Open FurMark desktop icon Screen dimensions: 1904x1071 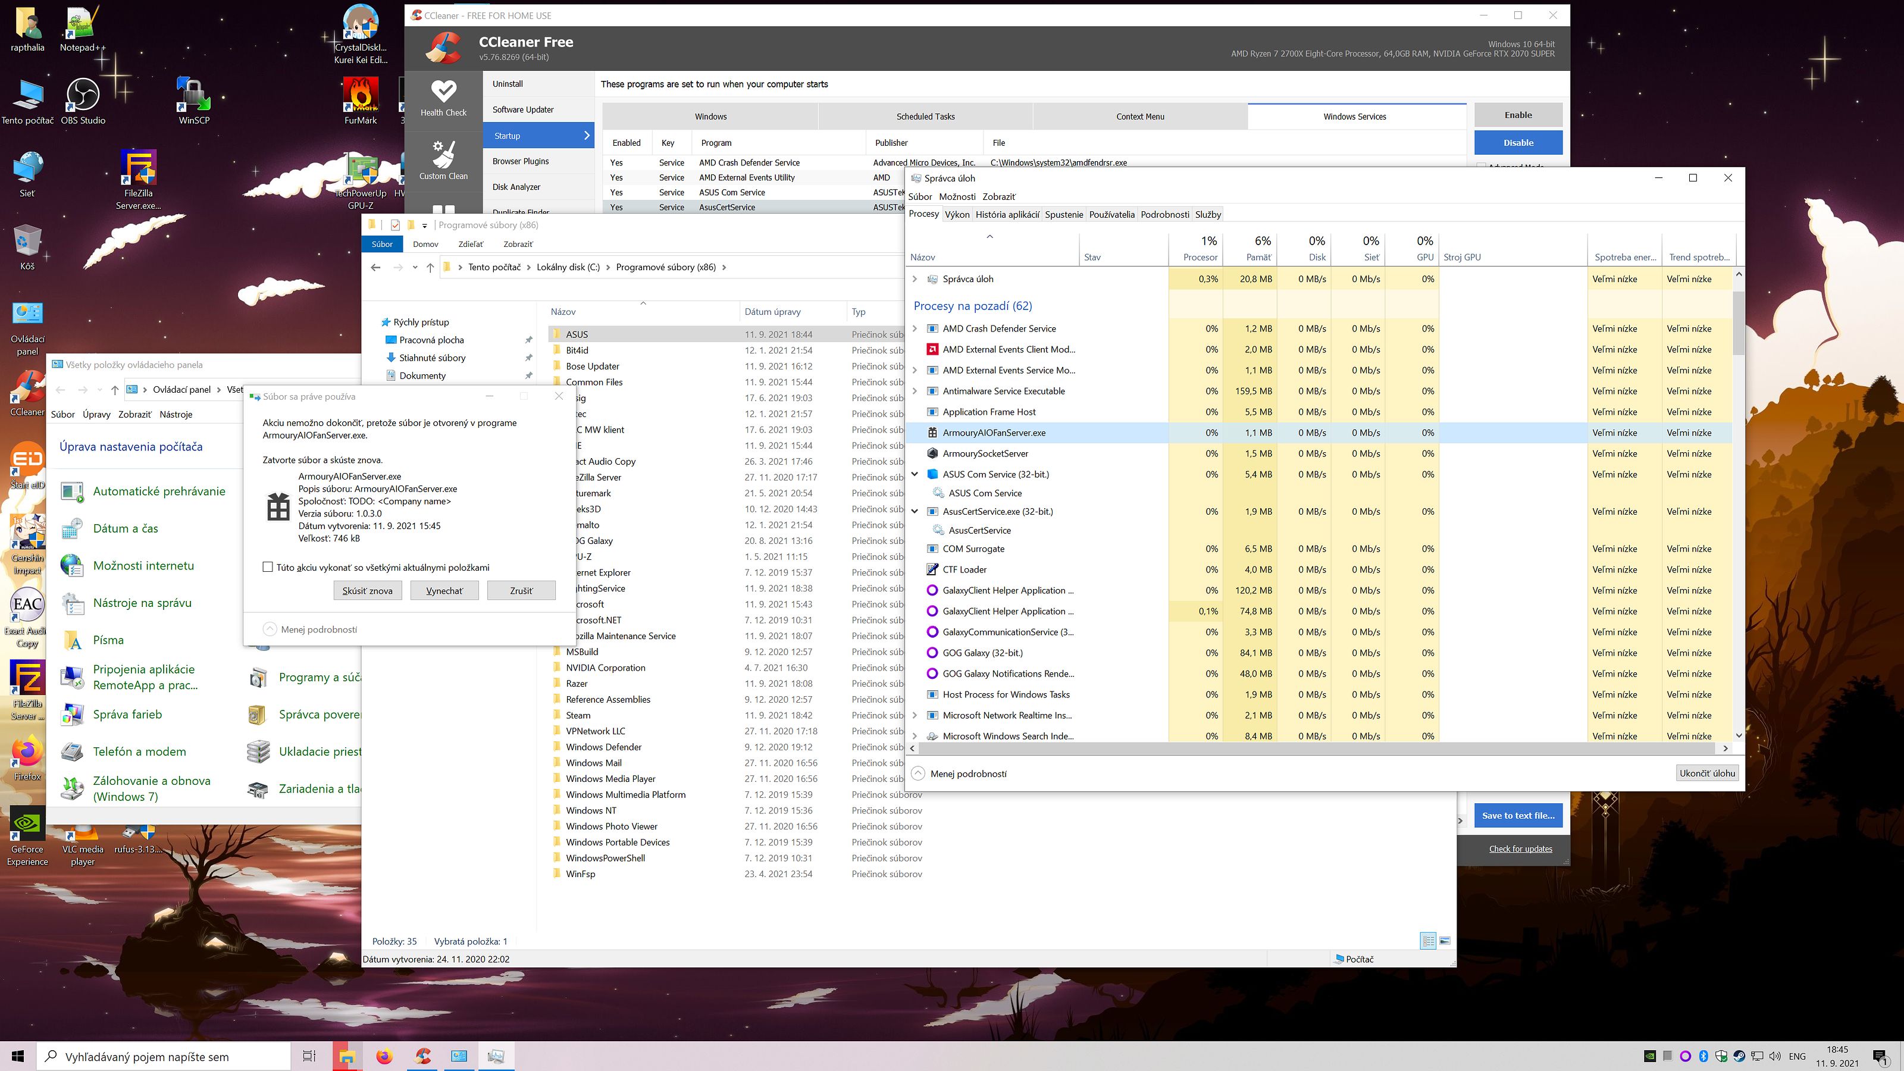pos(361,101)
